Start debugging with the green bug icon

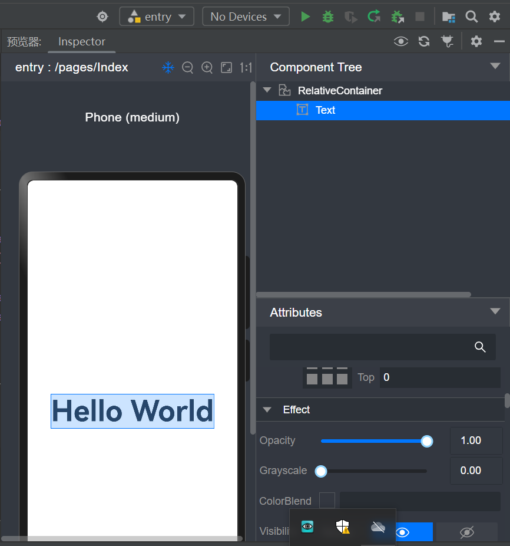pos(327,17)
